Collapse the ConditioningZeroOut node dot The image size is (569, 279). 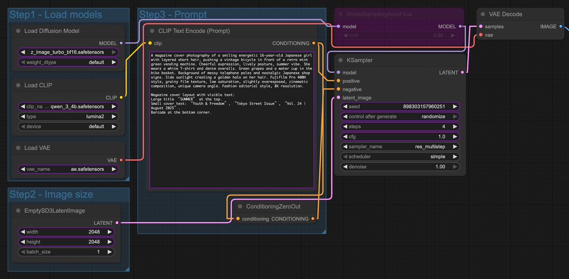coord(239,207)
